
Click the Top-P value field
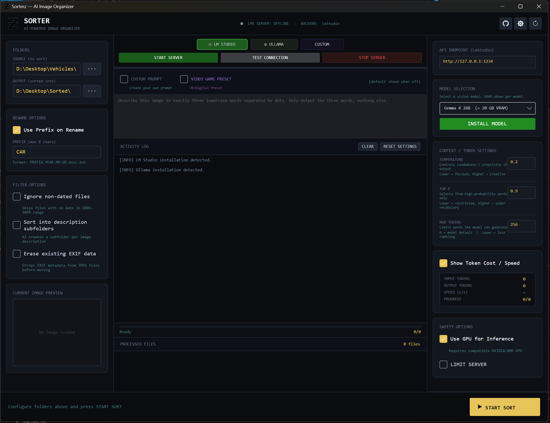point(521,193)
